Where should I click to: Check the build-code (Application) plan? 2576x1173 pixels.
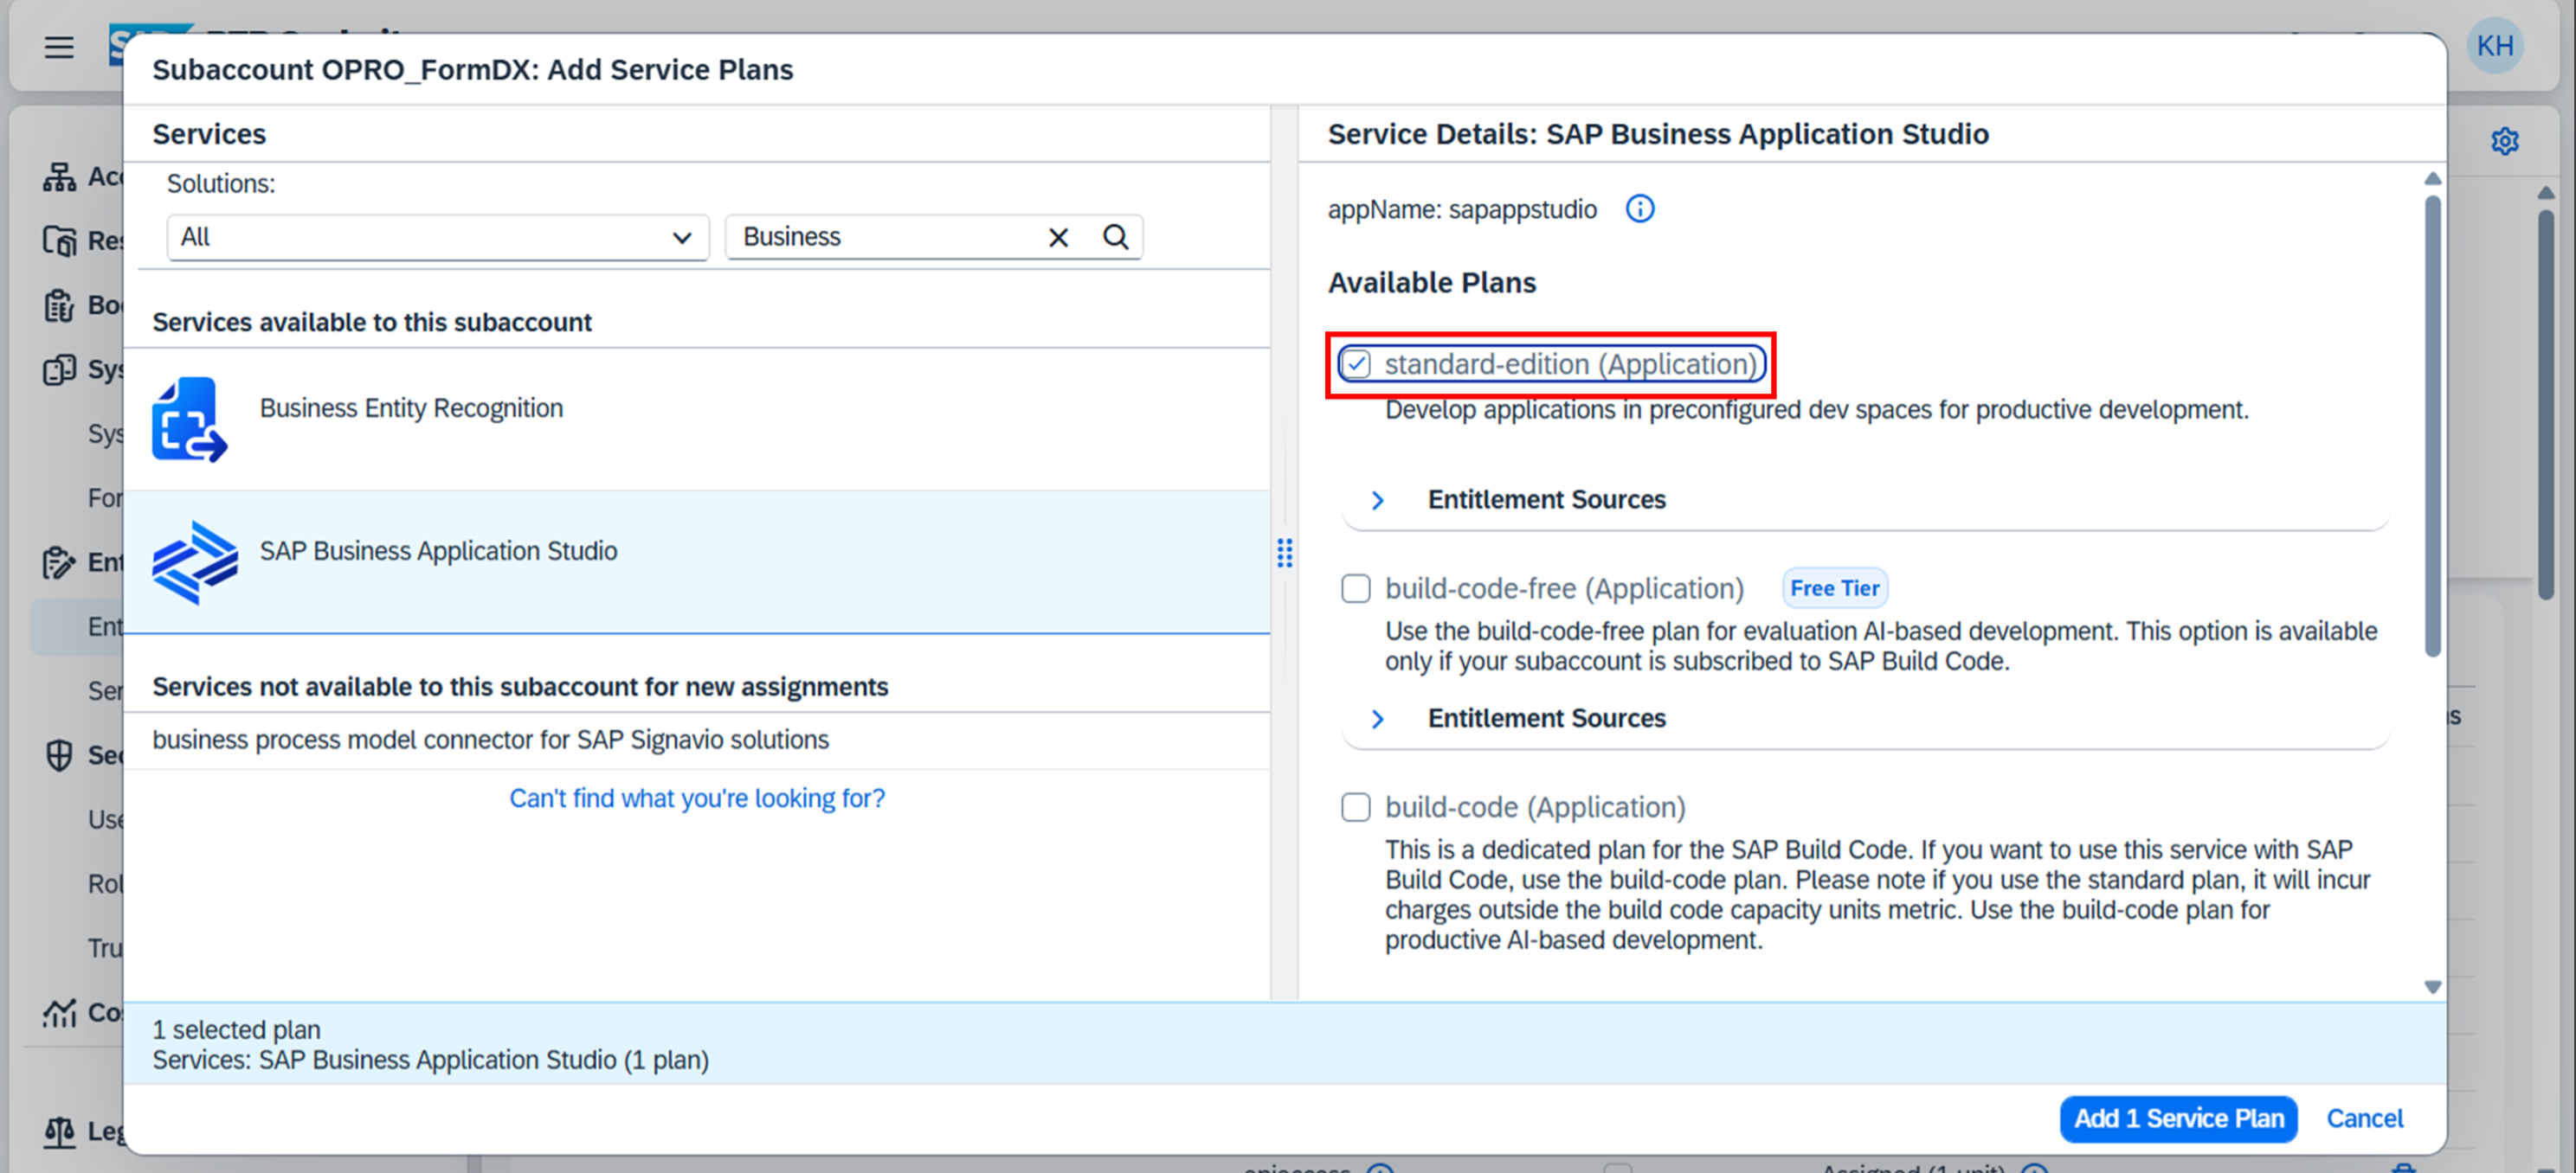[1356, 806]
